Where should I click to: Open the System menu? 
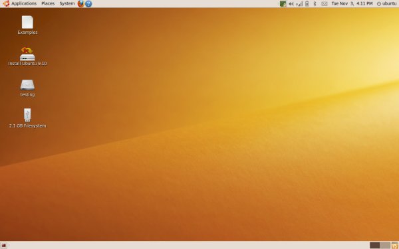click(67, 3)
